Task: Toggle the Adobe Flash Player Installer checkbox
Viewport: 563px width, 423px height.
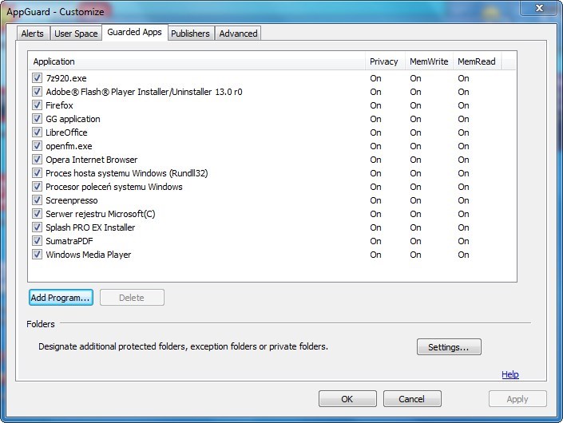Action: [x=37, y=92]
